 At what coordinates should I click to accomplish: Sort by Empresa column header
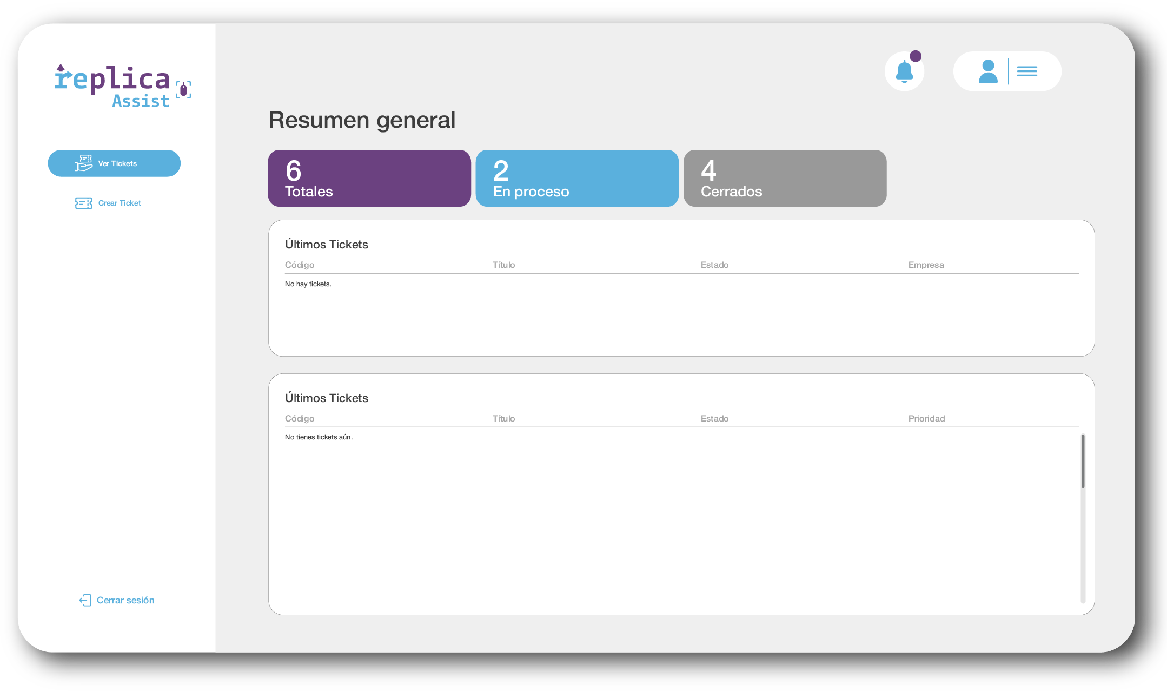point(926,265)
